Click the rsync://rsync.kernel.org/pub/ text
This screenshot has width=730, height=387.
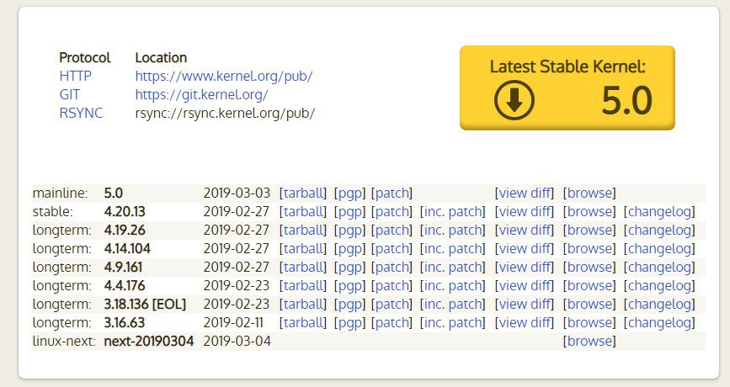[x=225, y=113]
